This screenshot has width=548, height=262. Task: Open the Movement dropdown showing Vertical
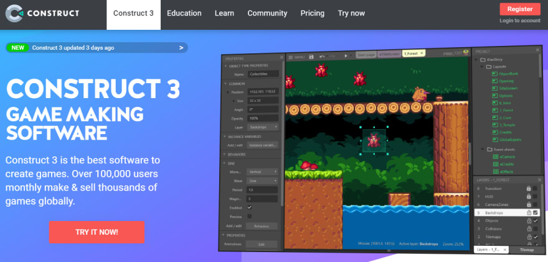click(x=262, y=172)
